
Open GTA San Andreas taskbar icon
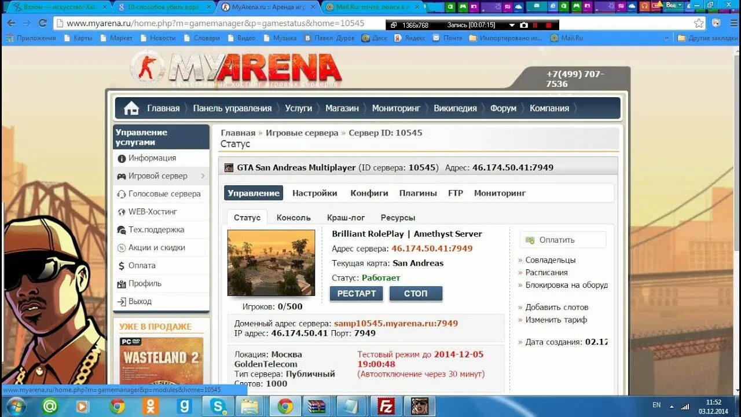pyautogui.click(x=420, y=407)
